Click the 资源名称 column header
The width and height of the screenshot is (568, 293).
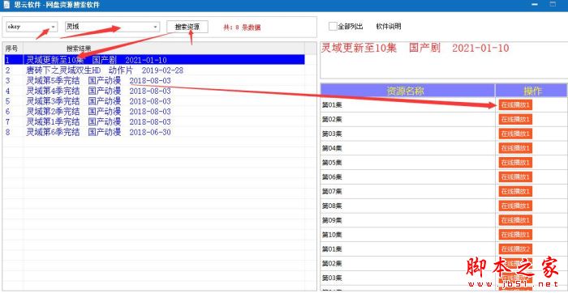407,91
